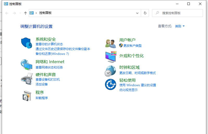The image size is (208, 134).
Task: Click the address bar control panel icon
Action: (x=31, y=13)
